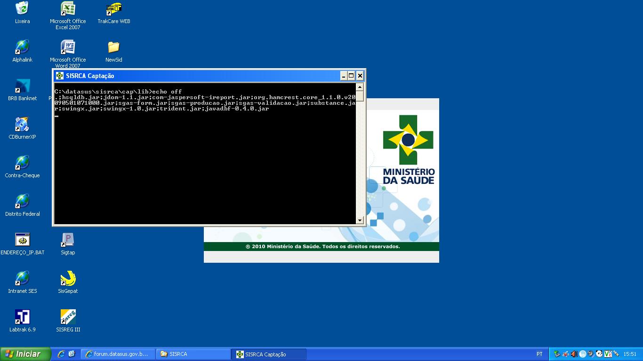
Task: Click the 15:51 system clock
Action: click(630, 354)
